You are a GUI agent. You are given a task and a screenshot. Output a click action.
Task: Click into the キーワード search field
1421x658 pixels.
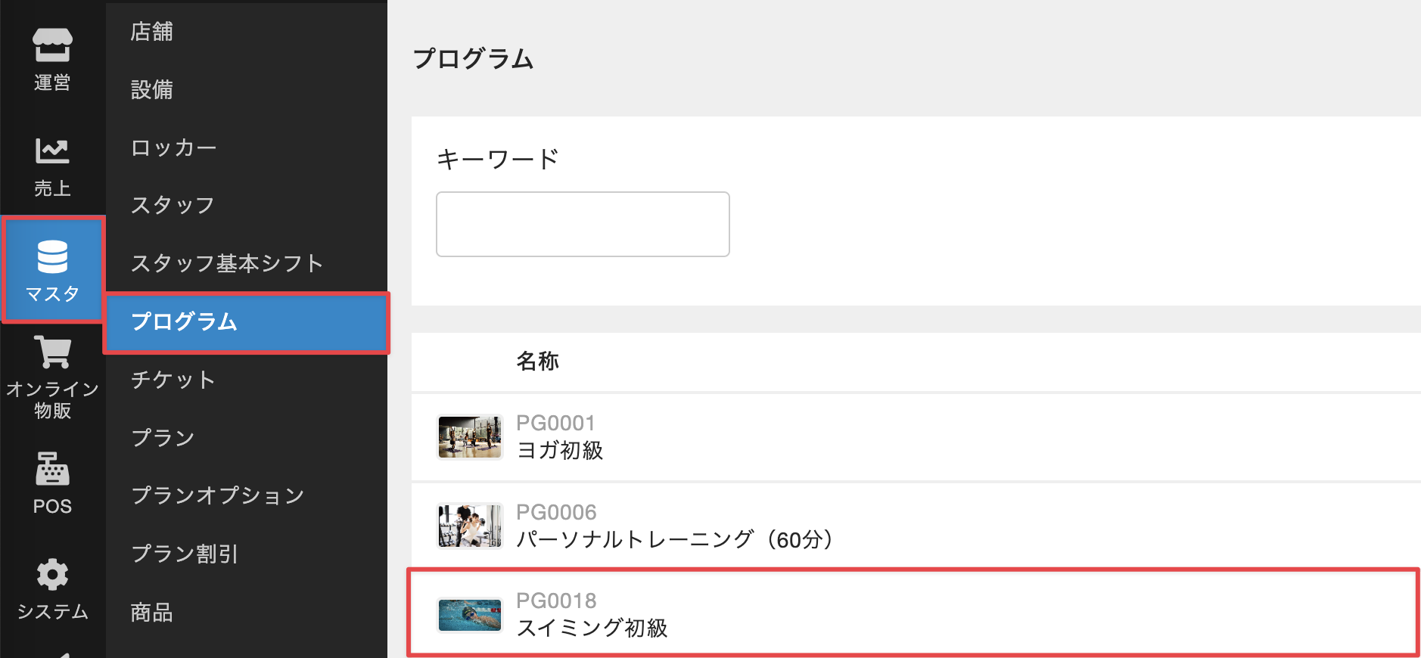583,224
